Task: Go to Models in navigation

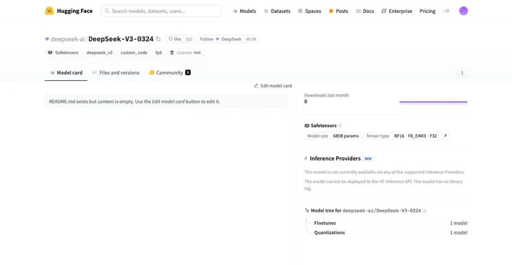Action: pyautogui.click(x=244, y=11)
